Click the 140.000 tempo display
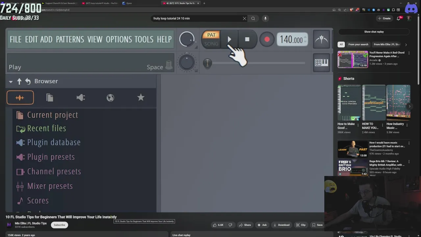The width and height of the screenshot is (421, 237). (292, 40)
